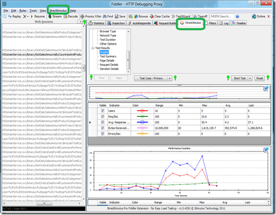This screenshot has height=215, width=276.
Task: Click the Prev button
Action: (102, 78)
